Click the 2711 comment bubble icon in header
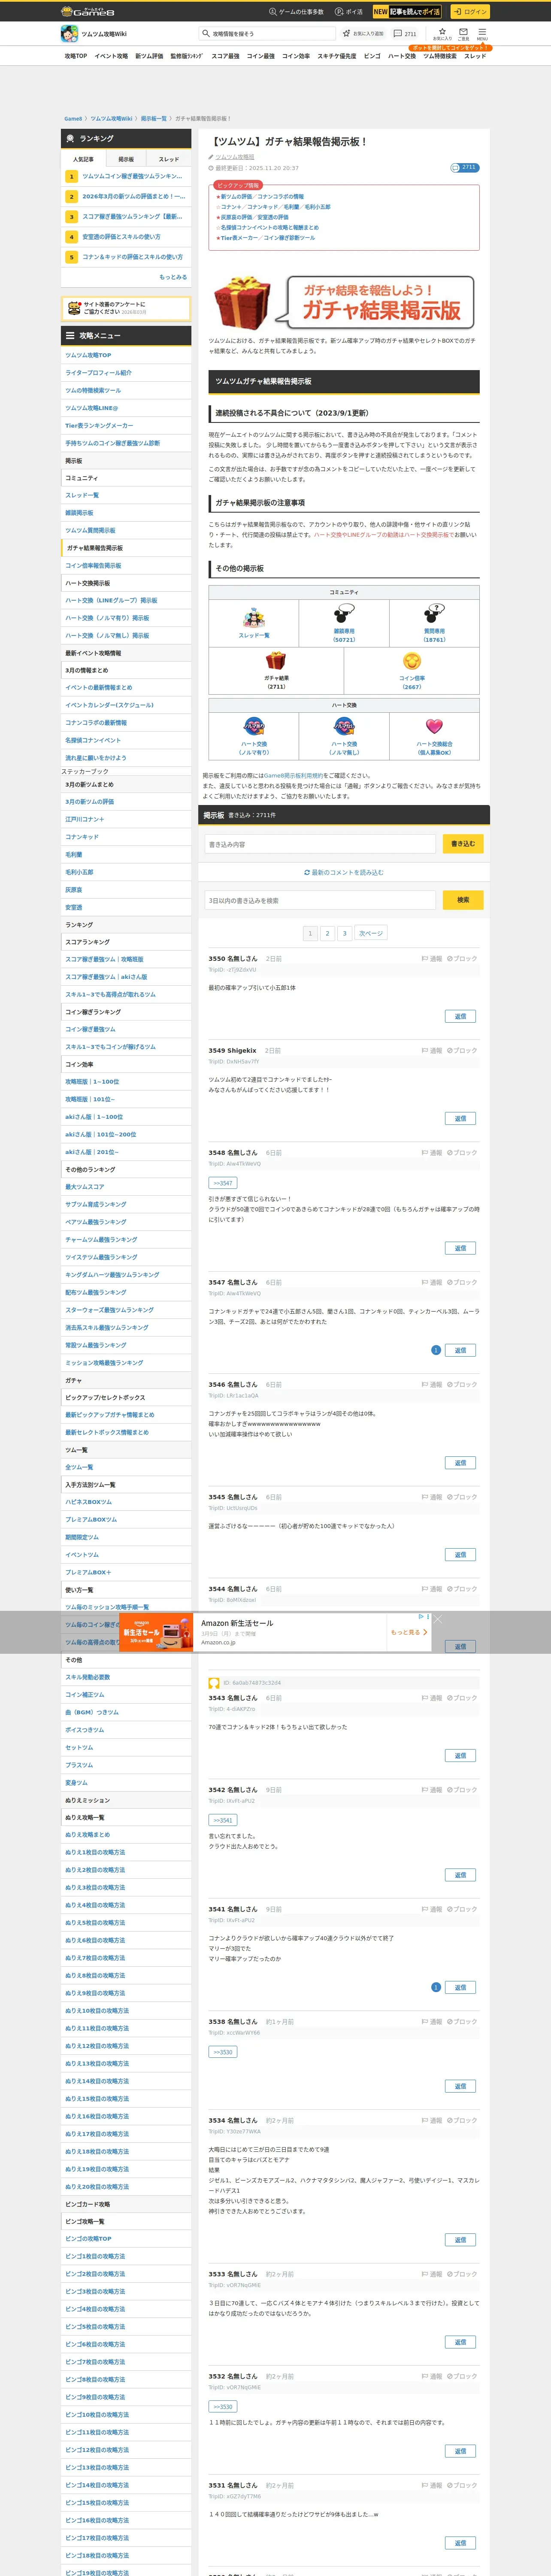 point(398,33)
